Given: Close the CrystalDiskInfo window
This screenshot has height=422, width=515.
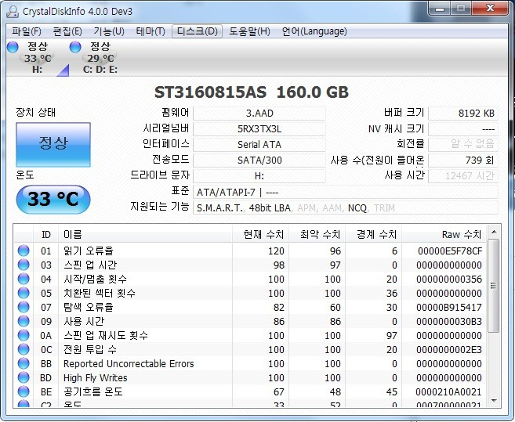Looking at the screenshot, I should pyautogui.click(x=490, y=8).
